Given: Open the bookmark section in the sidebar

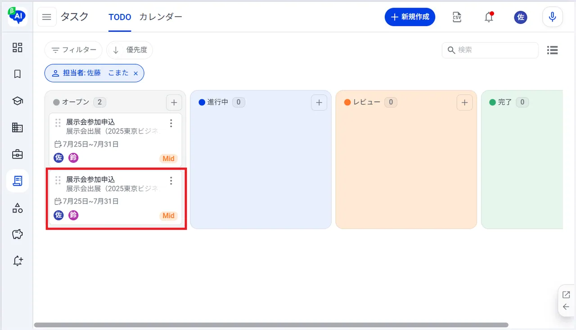Looking at the screenshot, I should [18, 74].
